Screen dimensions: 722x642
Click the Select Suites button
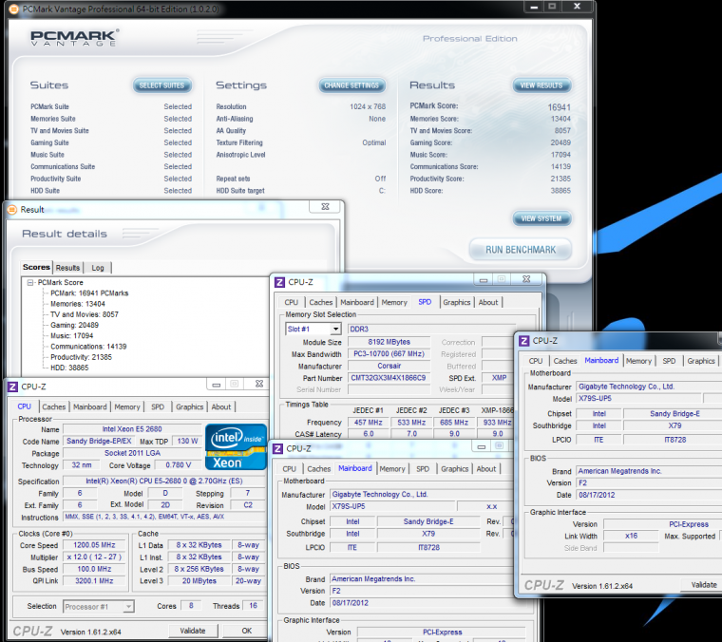(161, 85)
